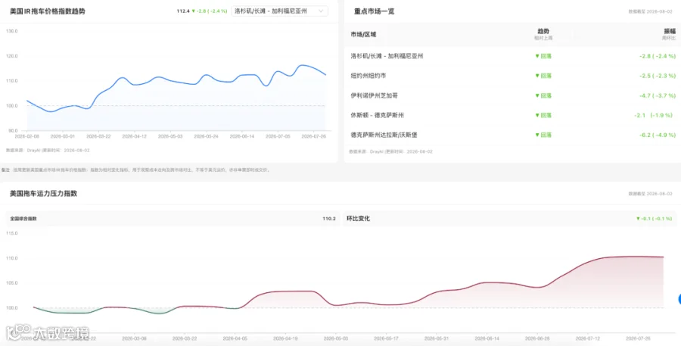Select the 纽约州纽约市 market row
Screen dimensions: 681x346
(x=512, y=76)
